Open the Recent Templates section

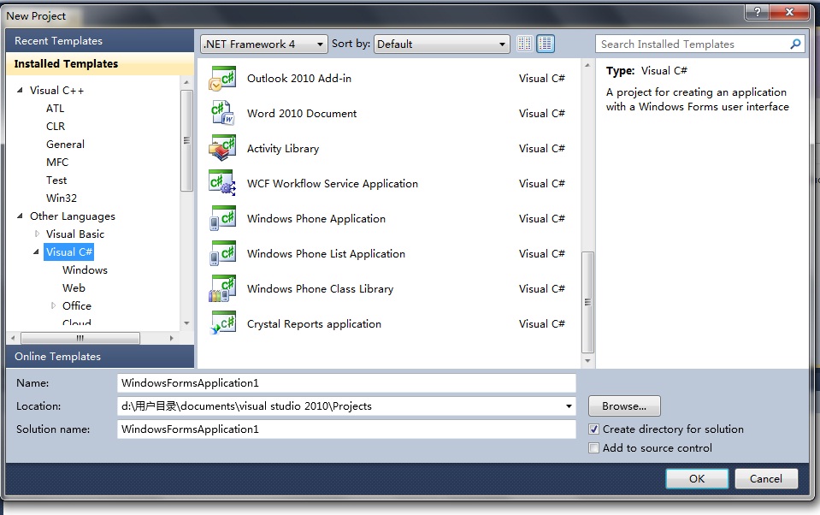pyautogui.click(x=99, y=41)
